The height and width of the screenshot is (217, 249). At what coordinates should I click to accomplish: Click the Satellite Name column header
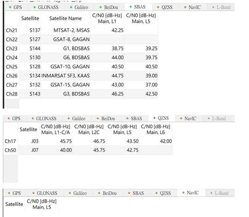[65, 18]
